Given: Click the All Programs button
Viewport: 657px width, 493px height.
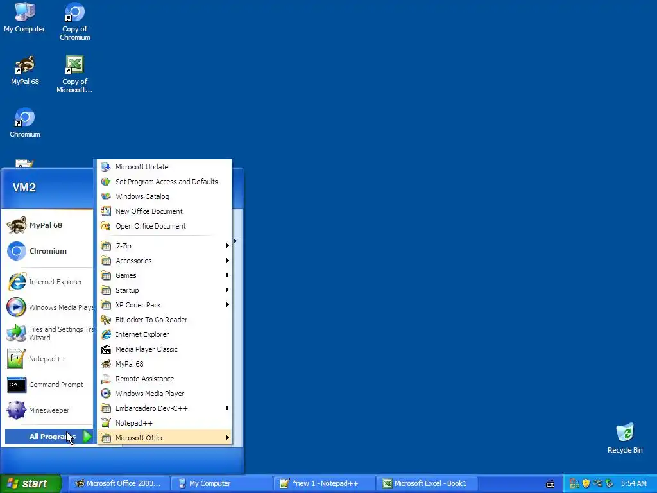Looking at the screenshot, I should pos(49,437).
